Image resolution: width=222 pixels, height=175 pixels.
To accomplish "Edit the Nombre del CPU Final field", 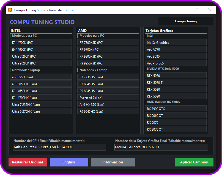I will [x=59, y=147].
